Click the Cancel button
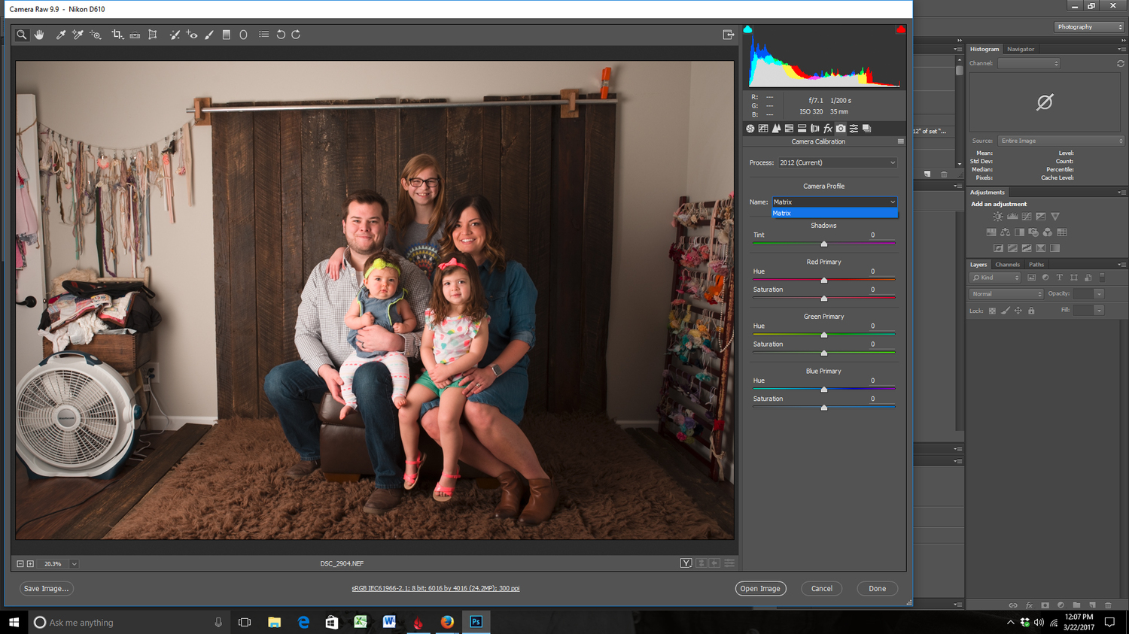Screen dimensions: 1129x634 [x=821, y=589]
